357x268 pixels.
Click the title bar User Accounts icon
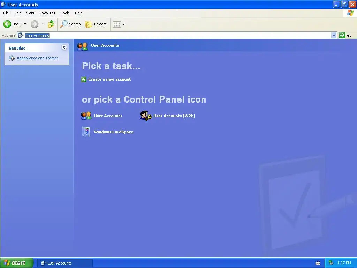click(x=3, y=4)
